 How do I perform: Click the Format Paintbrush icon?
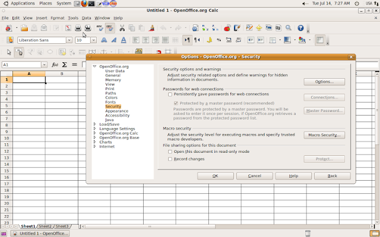[x=152, y=28]
